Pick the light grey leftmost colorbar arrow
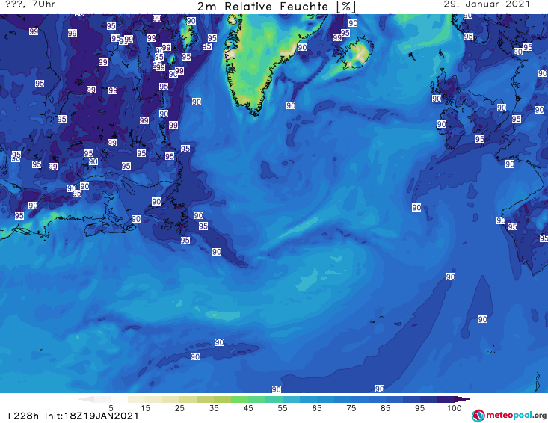The height and width of the screenshot is (423, 548). coord(86,399)
